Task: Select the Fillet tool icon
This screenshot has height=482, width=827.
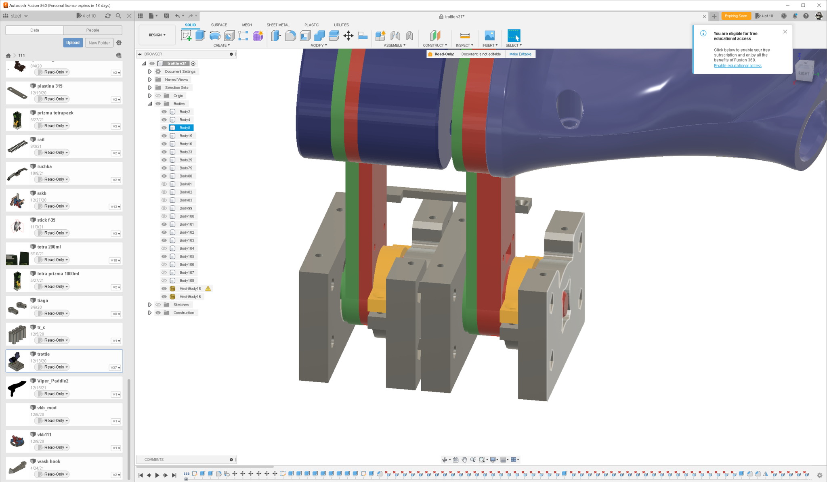Action: coord(290,36)
